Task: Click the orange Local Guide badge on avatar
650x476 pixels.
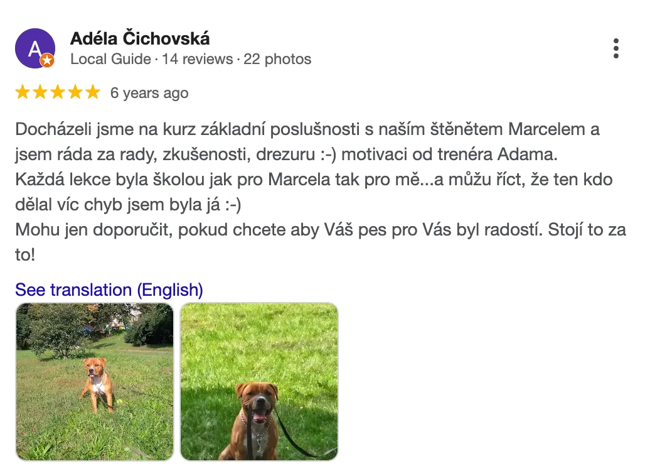Action: click(x=47, y=61)
